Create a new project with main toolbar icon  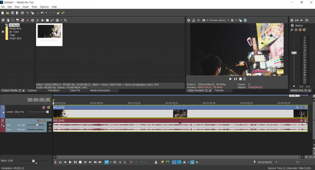2,13
